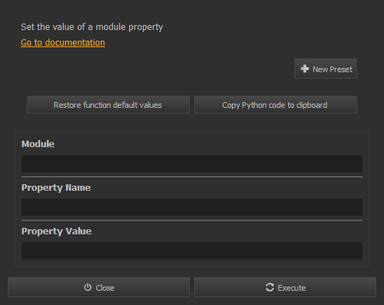
Task: Click the separator line below the Module field
Action: [x=192, y=176]
